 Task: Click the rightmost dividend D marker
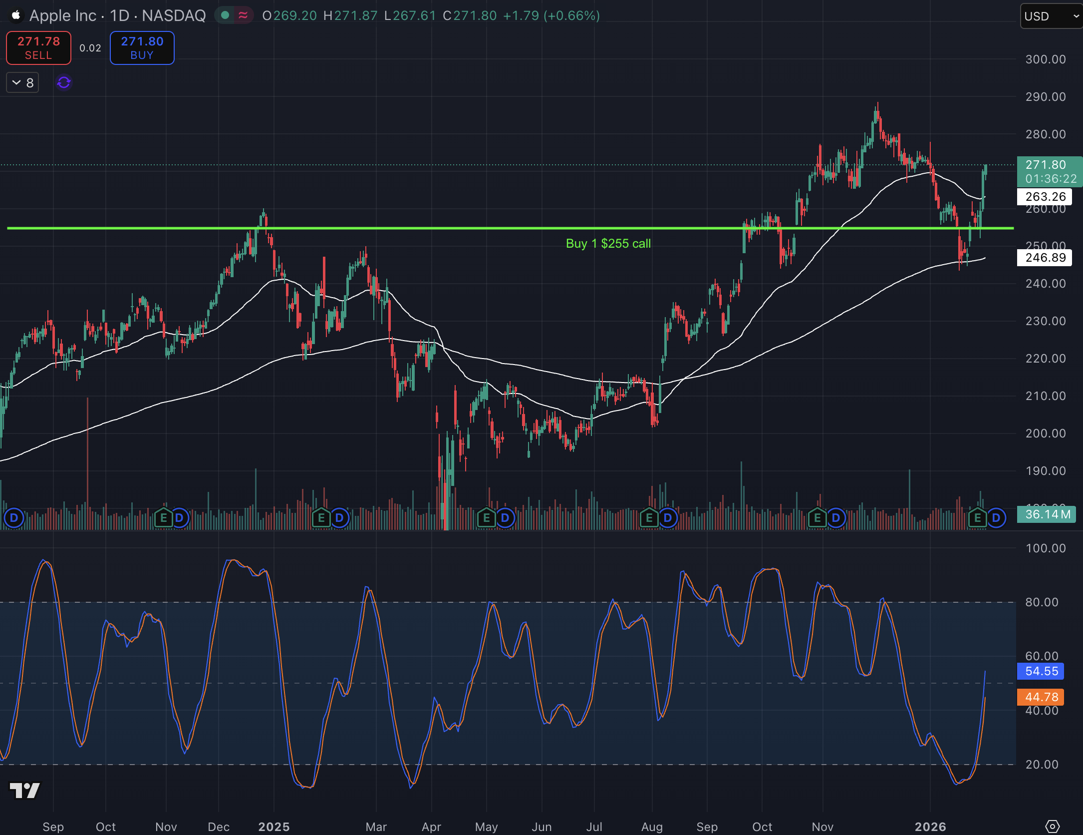click(x=996, y=518)
